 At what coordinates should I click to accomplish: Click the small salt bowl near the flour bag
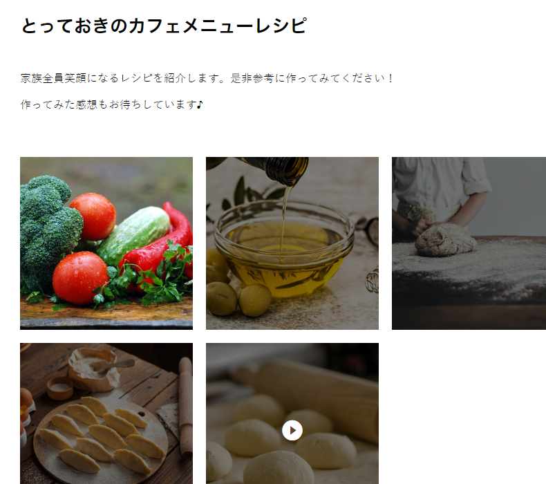[x=60, y=388]
